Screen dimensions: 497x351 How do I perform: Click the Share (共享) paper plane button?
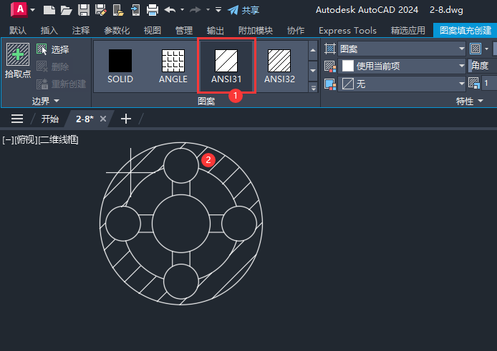(x=243, y=10)
